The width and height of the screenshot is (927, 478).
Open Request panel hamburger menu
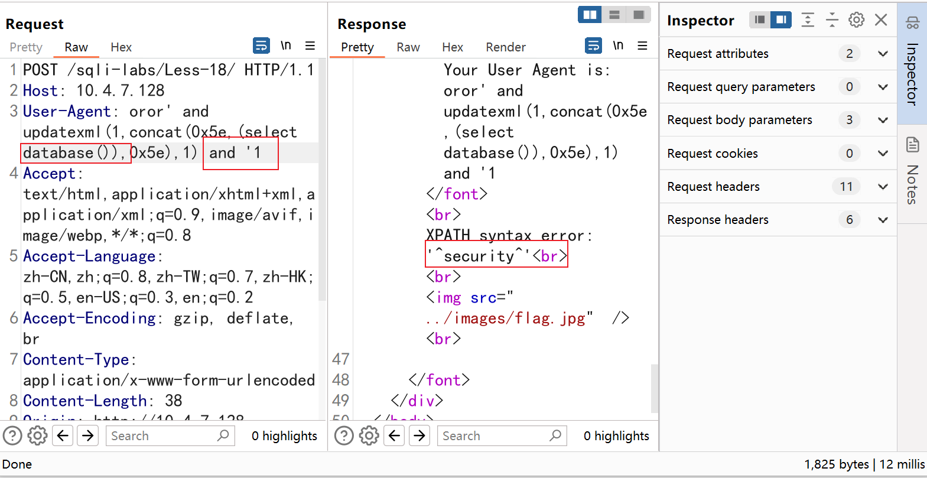(310, 45)
